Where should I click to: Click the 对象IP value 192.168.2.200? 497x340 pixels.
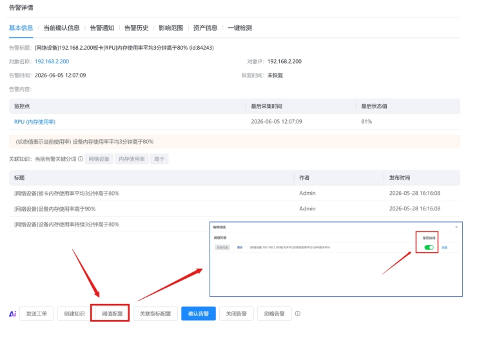click(x=285, y=61)
